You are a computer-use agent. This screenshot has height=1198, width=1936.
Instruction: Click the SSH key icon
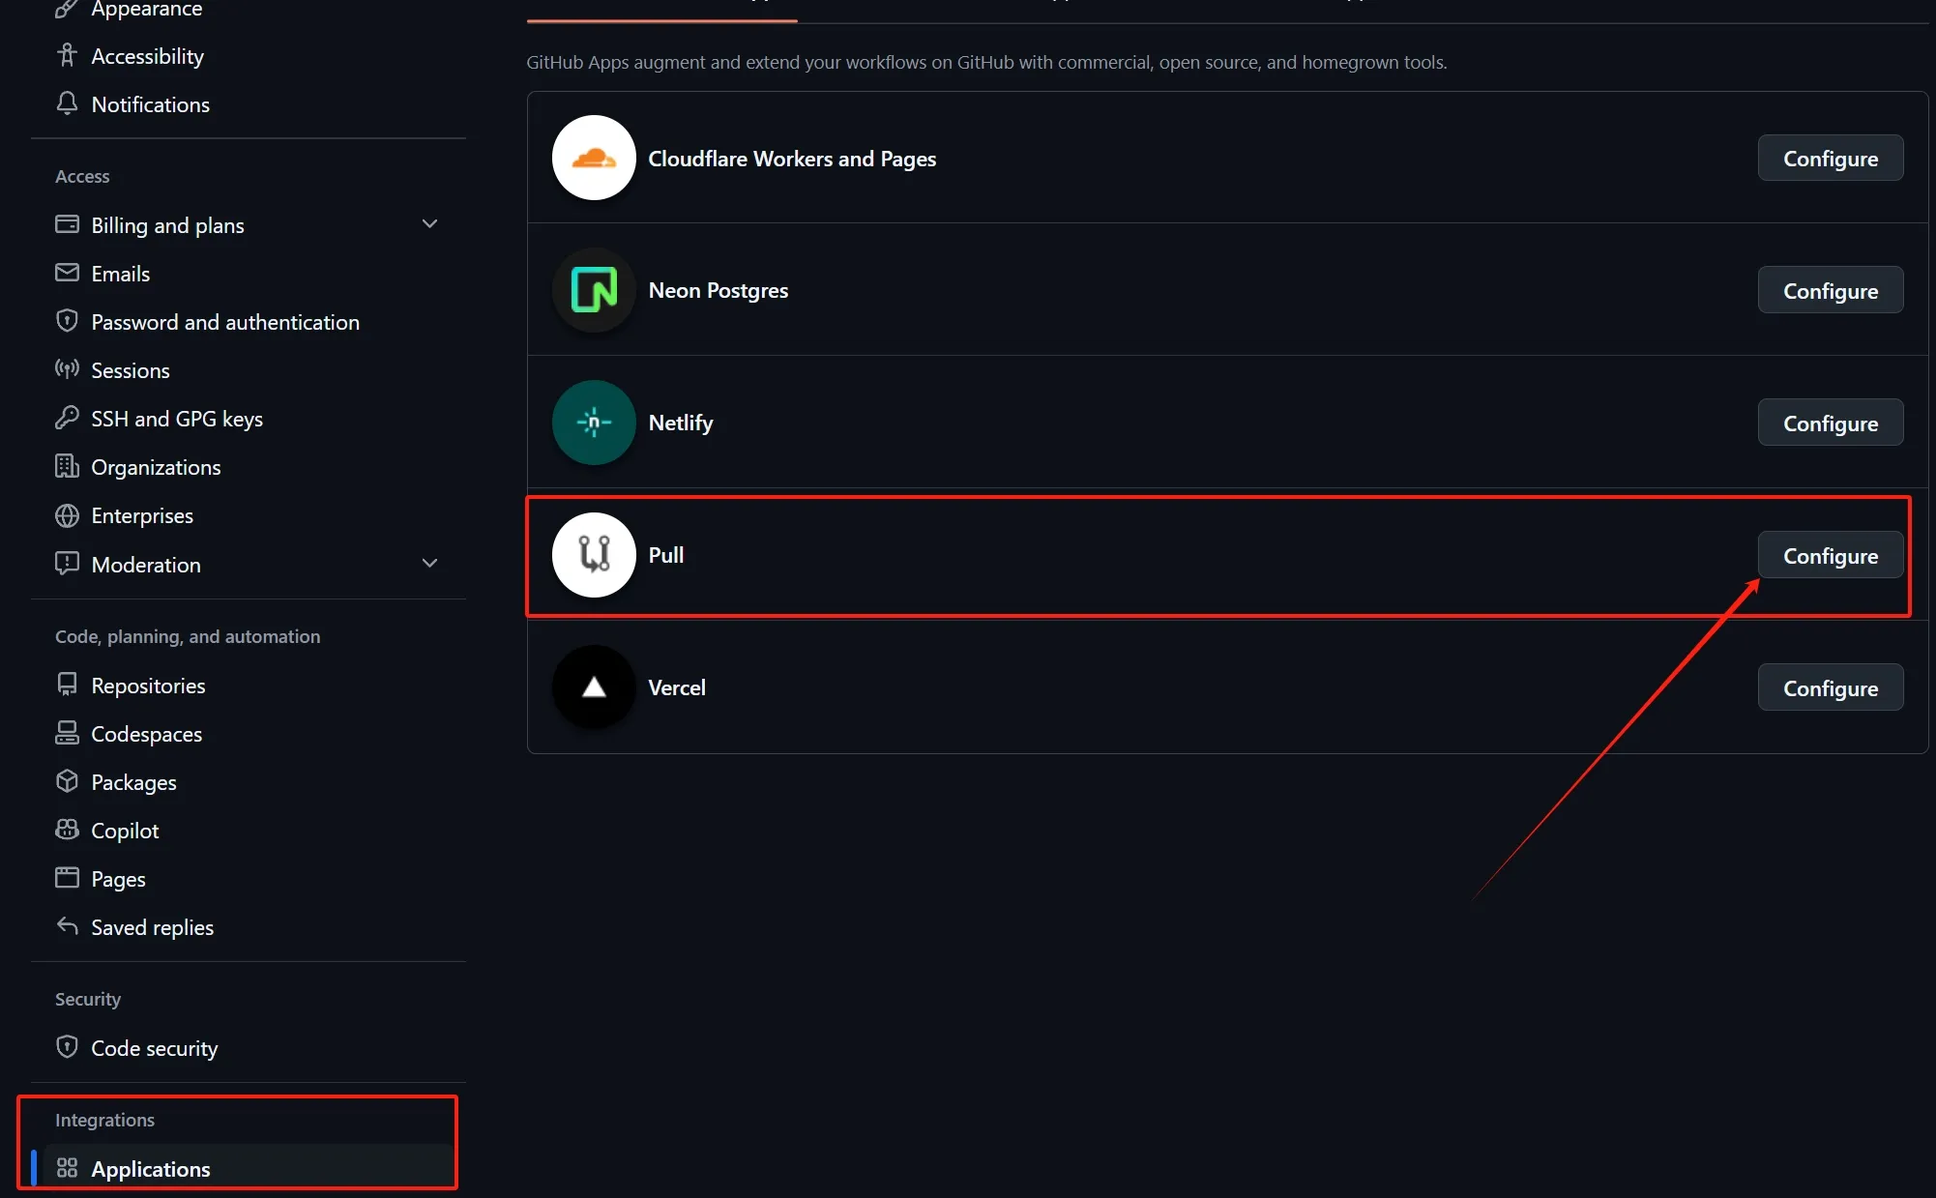pos(67,418)
